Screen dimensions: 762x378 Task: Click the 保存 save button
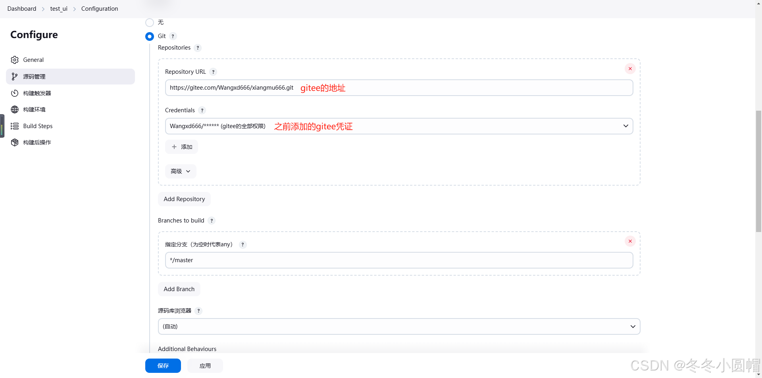coord(163,366)
